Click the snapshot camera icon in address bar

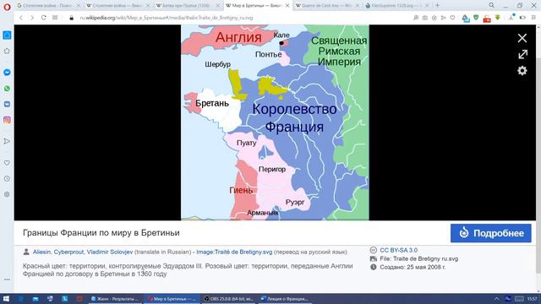click(x=424, y=18)
